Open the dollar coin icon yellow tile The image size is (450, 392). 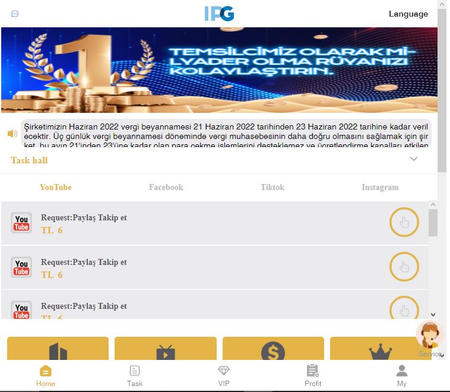pyautogui.click(x=273, y=349)
